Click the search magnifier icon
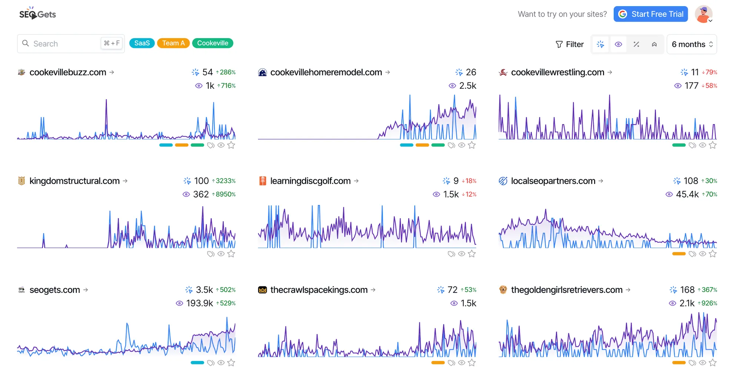741x378 pixels. pyautogui.click(x=26, y=43)
